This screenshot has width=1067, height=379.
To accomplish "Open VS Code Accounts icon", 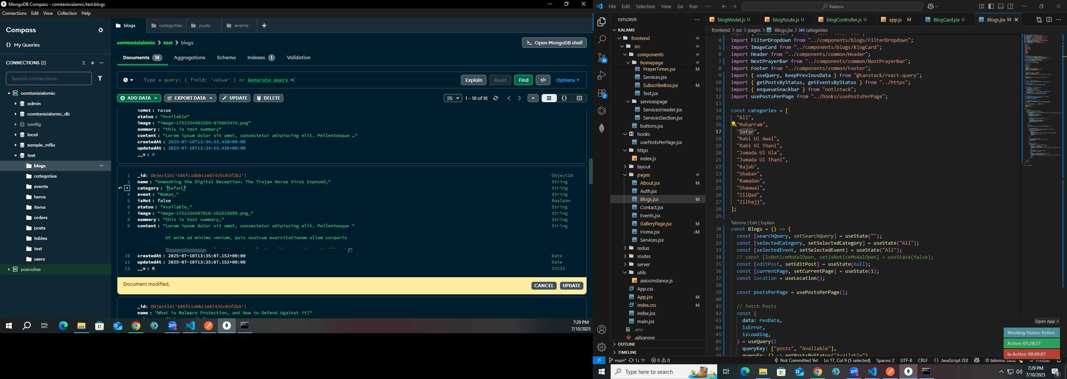I will tap(601, 329).
